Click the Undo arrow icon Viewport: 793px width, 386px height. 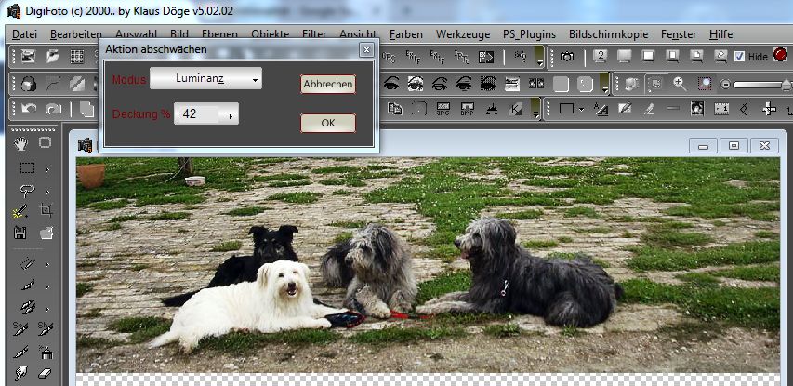(28, 109)
